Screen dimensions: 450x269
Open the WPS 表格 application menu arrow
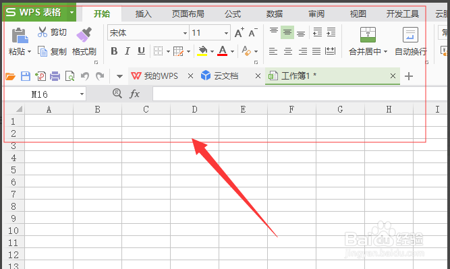pos(72,12)
